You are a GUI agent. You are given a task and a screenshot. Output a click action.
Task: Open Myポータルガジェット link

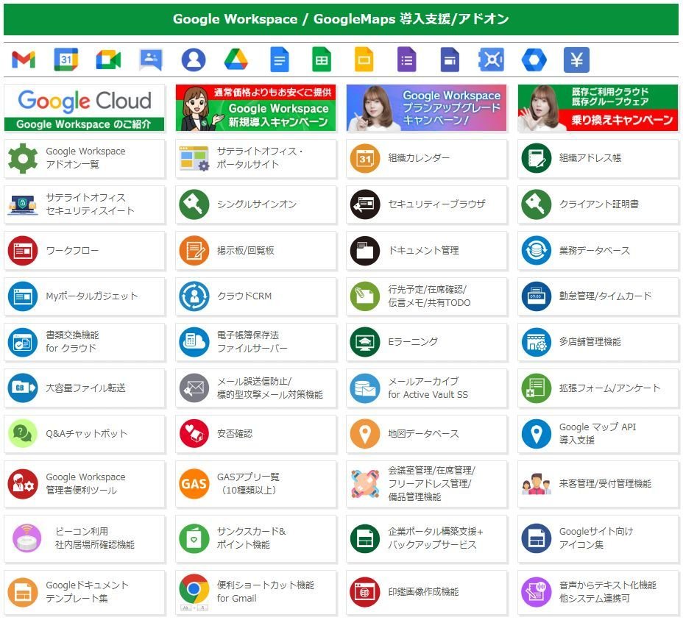85,296
